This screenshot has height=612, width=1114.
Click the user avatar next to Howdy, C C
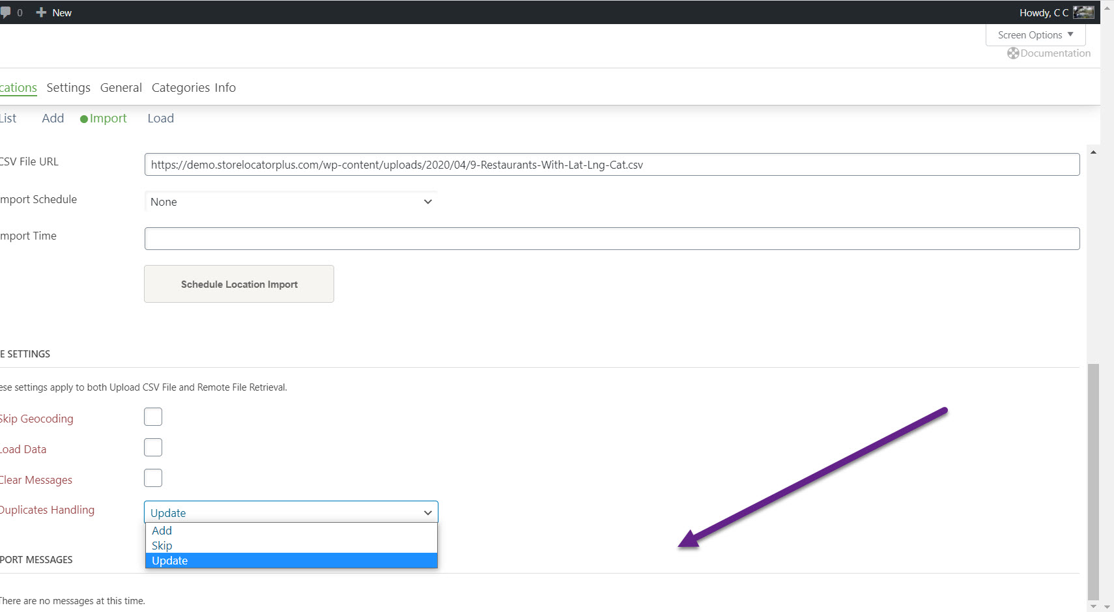pos(1083,12)
